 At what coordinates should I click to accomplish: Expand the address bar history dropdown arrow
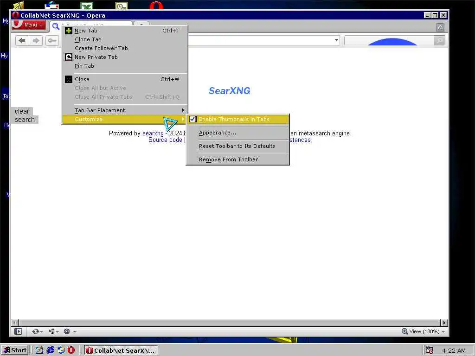click(336, 40)
